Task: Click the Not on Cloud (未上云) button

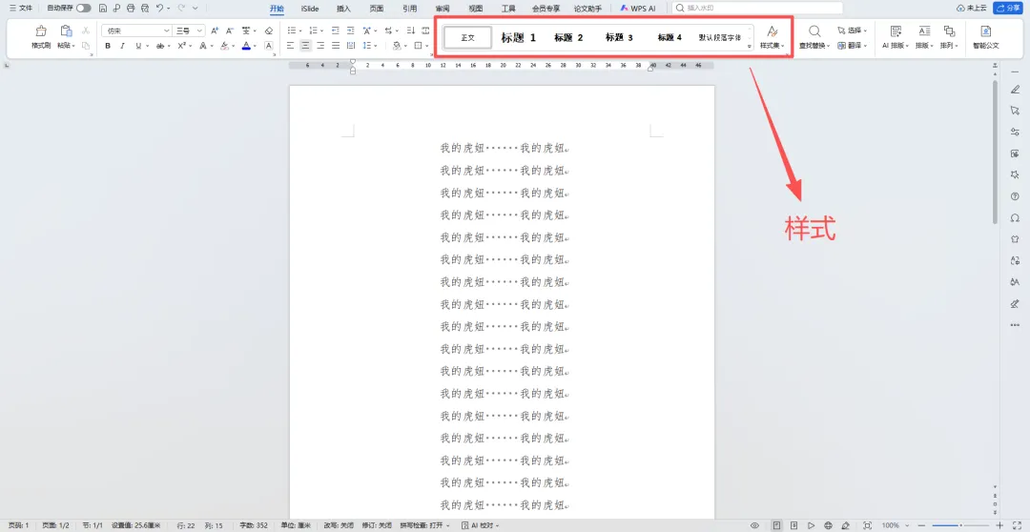Action: pyautogui.click(x=972, y=8)
